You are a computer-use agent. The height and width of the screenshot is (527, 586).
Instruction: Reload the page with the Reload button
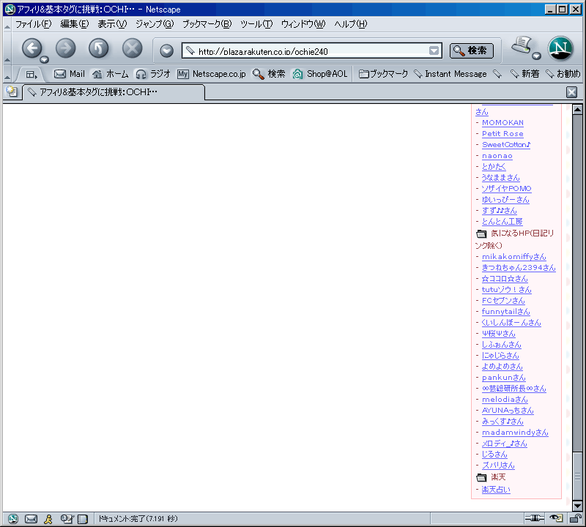tap(99, 48)
